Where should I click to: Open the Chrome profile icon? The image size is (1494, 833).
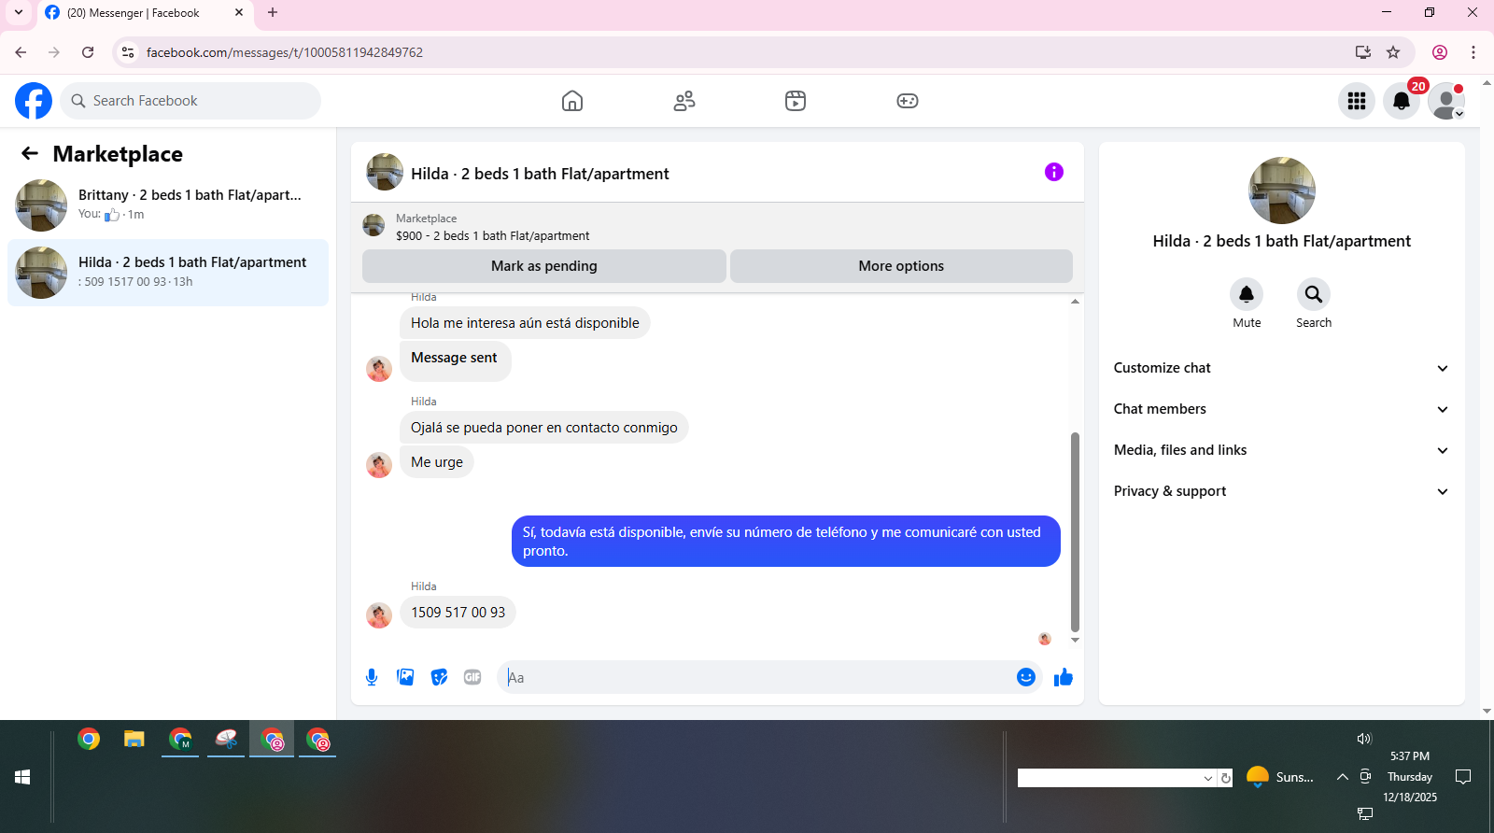[x=1440, y=52]
